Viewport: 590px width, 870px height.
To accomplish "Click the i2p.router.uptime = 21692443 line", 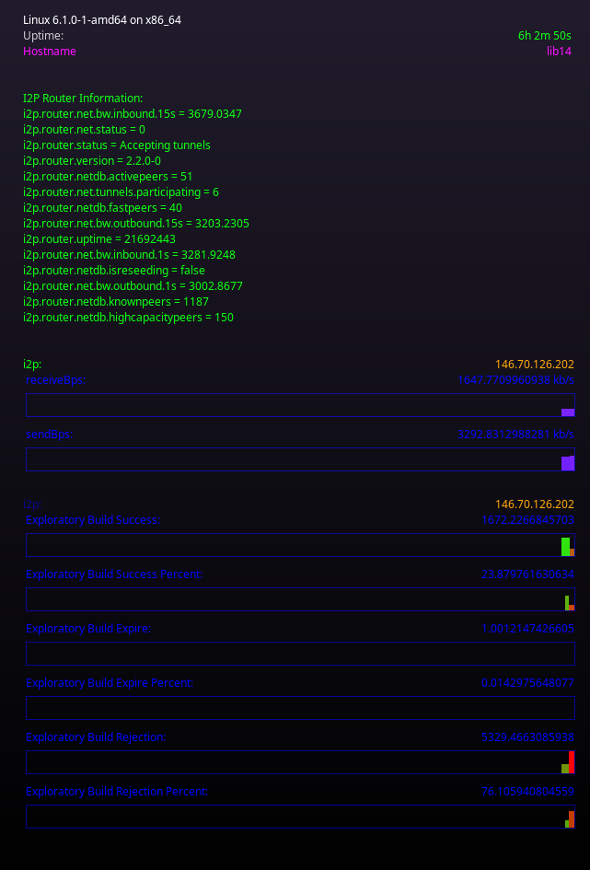I will coord(99,239).
